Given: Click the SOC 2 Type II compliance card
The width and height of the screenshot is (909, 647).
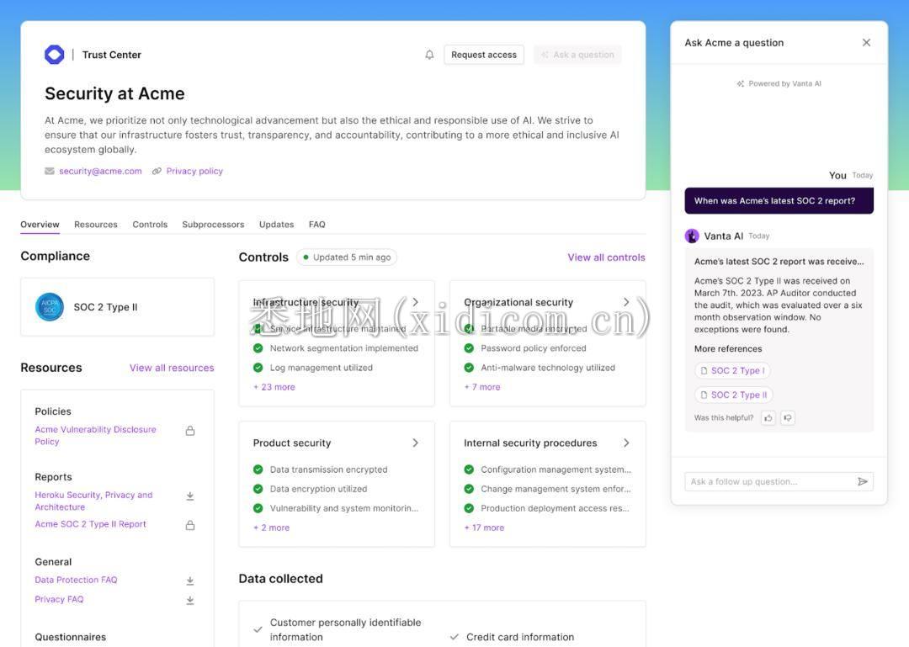Looking at the screenshot, I should 118,307.
